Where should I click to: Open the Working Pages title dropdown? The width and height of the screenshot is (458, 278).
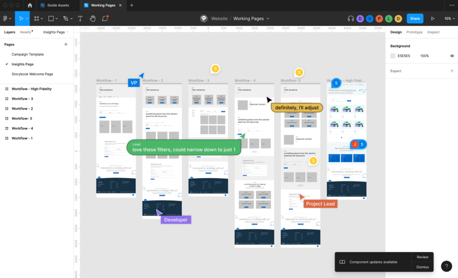pos(268,18)
